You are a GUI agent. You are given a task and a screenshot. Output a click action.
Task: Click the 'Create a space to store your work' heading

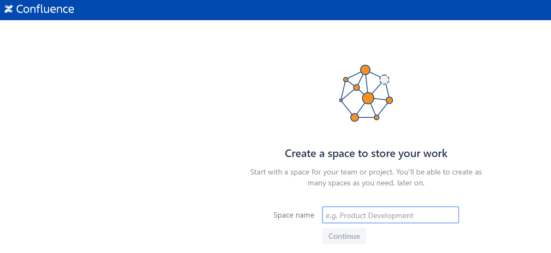click(366, 154)
